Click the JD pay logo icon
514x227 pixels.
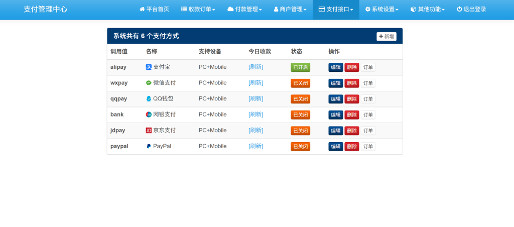click(x=149, y=130)
